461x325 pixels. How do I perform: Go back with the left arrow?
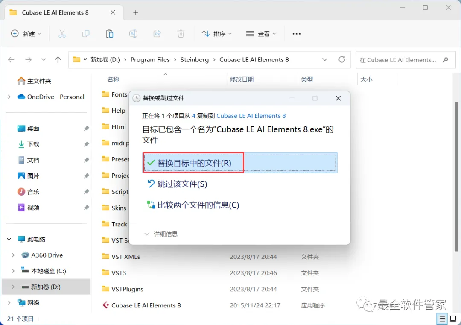tap(11, 60)
